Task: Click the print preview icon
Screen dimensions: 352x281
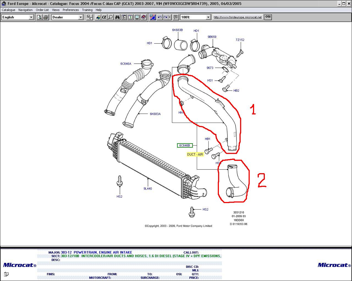Action: click(39, 17)
